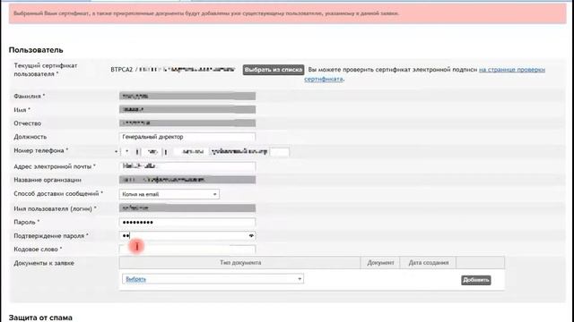Click the 'Добавить' document button

(476, 280)
